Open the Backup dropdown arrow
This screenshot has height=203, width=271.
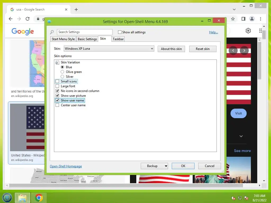point(166,166)
